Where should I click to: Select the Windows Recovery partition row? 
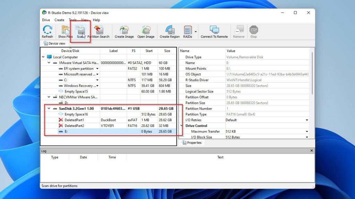[x=109, y=86]
